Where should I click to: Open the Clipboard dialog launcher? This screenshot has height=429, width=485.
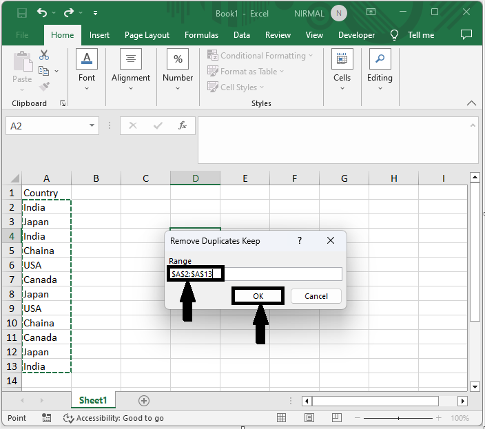click(63, 103)
